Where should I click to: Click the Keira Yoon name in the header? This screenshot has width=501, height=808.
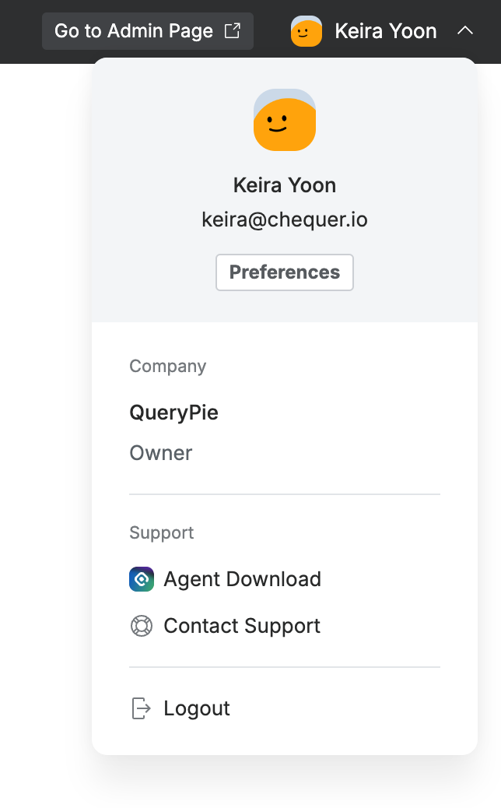pyautogui.click(x=385, y=31)
